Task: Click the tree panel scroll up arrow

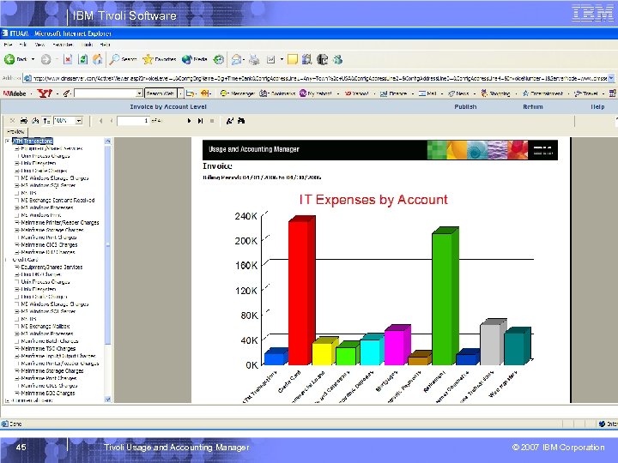Action: (107, 141)
